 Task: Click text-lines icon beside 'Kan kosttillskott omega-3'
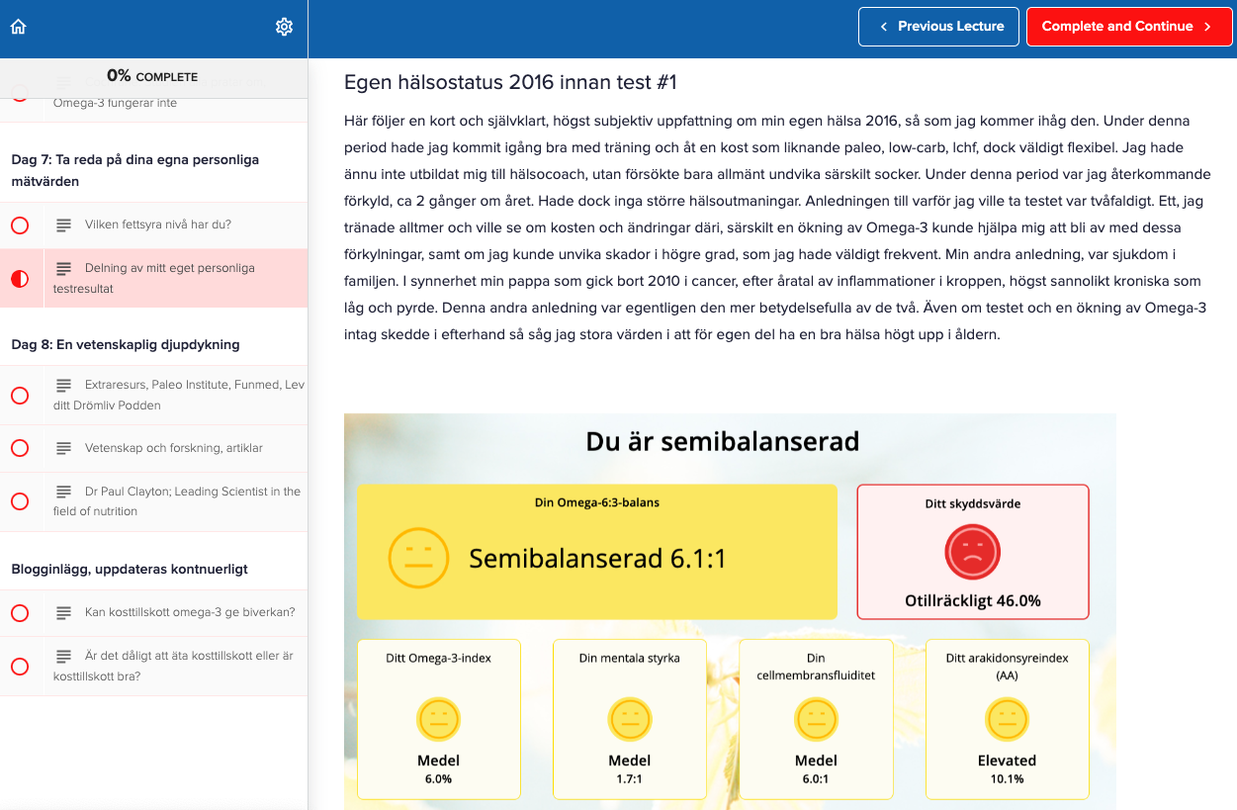pyautogui.click(x=64, y=613)
